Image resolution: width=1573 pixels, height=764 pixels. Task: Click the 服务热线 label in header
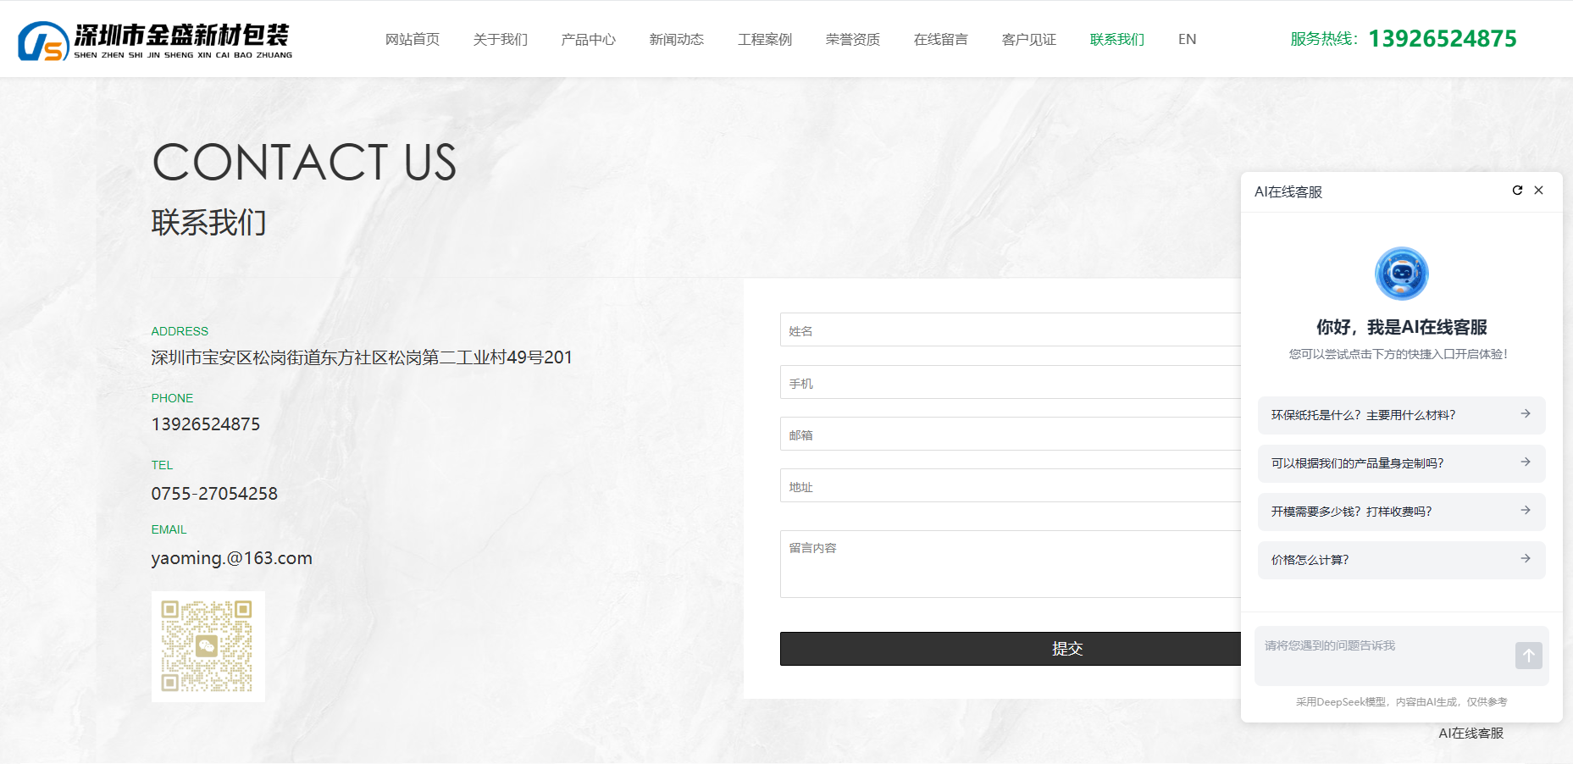click(1324, 39)
